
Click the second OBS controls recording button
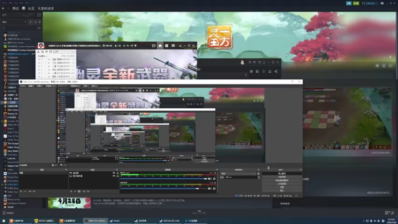[x=282, y=177]
